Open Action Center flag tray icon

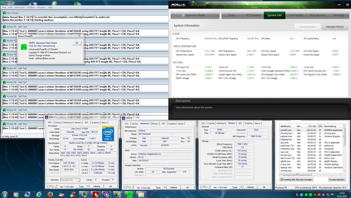(332, 194)
